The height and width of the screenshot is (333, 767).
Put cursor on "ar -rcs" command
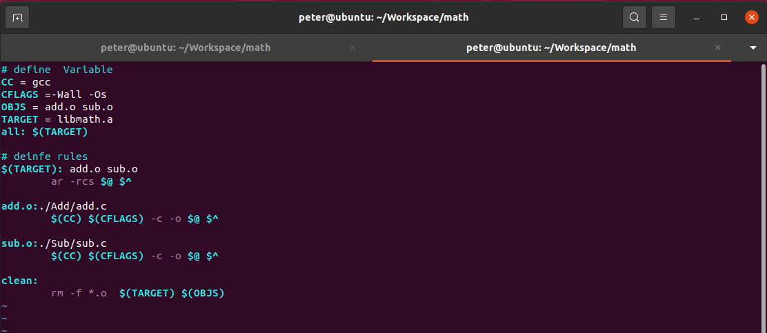(72, 181)
